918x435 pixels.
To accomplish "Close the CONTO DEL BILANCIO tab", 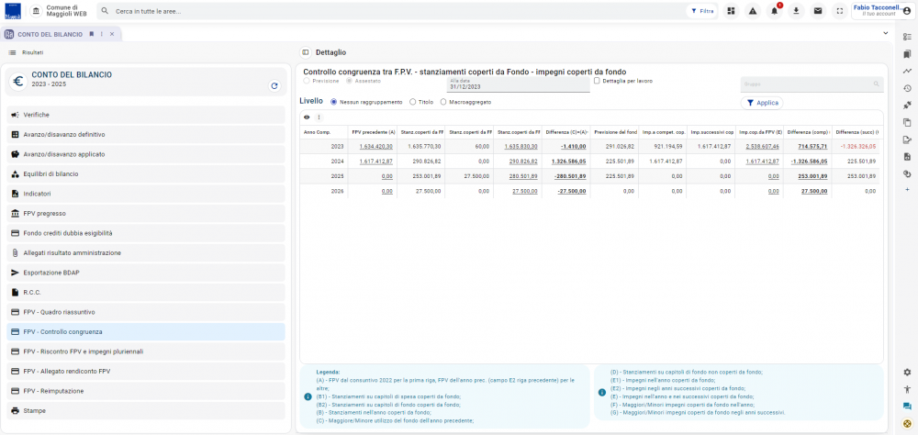I will [112, 34].
